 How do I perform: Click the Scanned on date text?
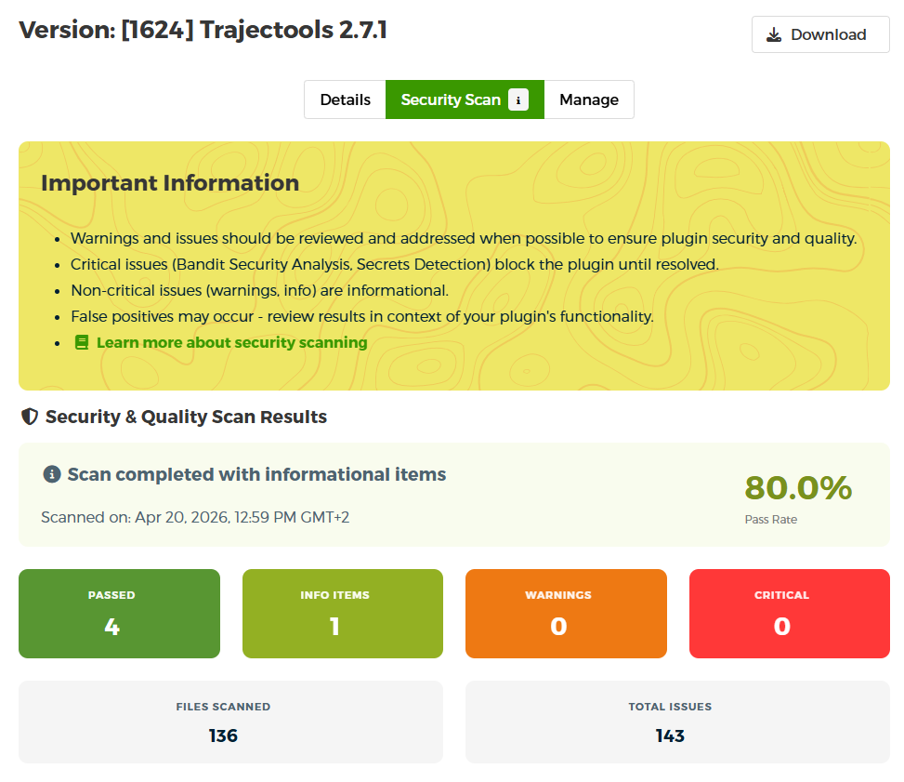195,517
